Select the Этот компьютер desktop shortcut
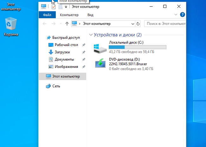206x147 pixels. [x=11, y=6]
